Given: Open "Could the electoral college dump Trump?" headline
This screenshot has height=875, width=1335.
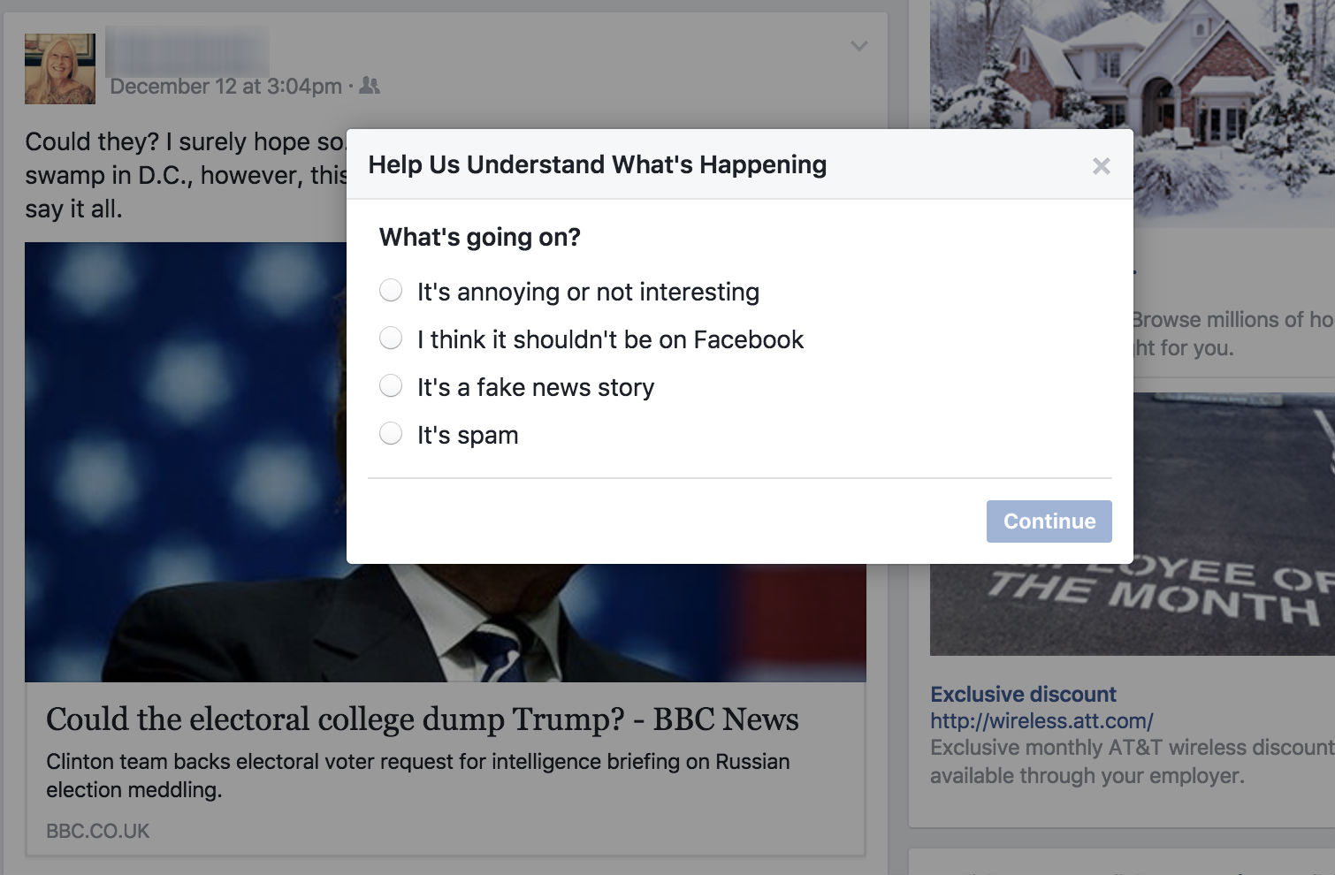Looking at the screenshot, I should coord(422,719).
